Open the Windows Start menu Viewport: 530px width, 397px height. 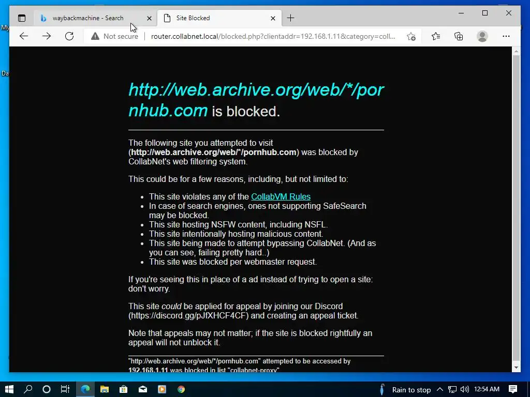9,389
